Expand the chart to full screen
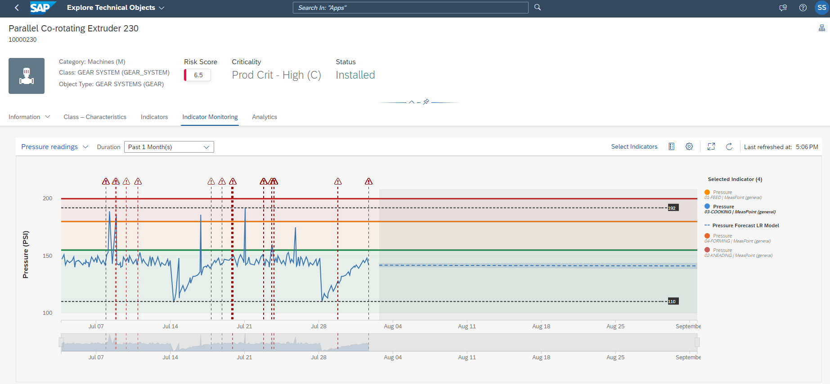 (711, 146)
